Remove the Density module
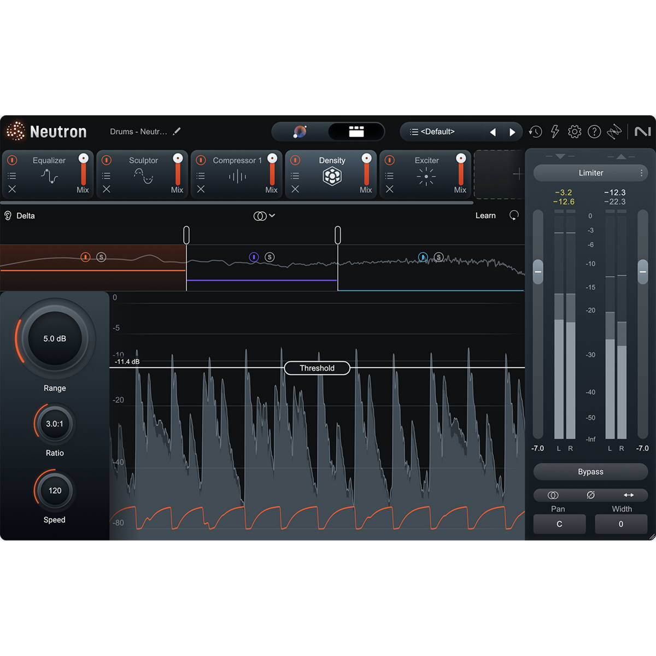 (295, 189)
